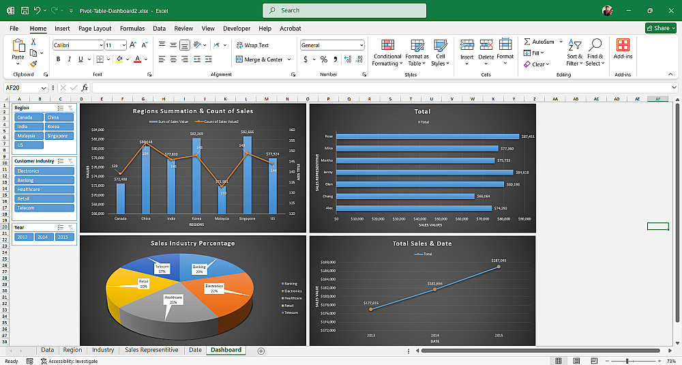The image size is (682, 365).
Task: Open the Name Box dropdown
Action: [44, 88]
